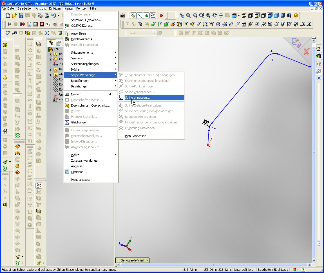Select Messen ... menu entry
This screenshot has width=324, height=273.
[91, 94]
